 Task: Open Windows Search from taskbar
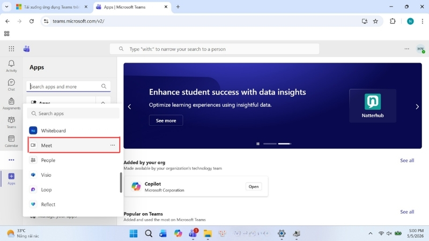tap(149, 234)
